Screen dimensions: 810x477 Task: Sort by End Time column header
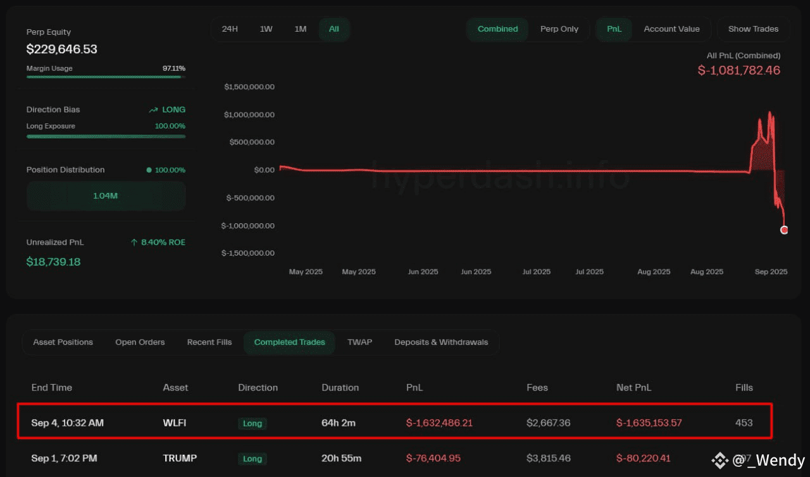pos(52,387)
